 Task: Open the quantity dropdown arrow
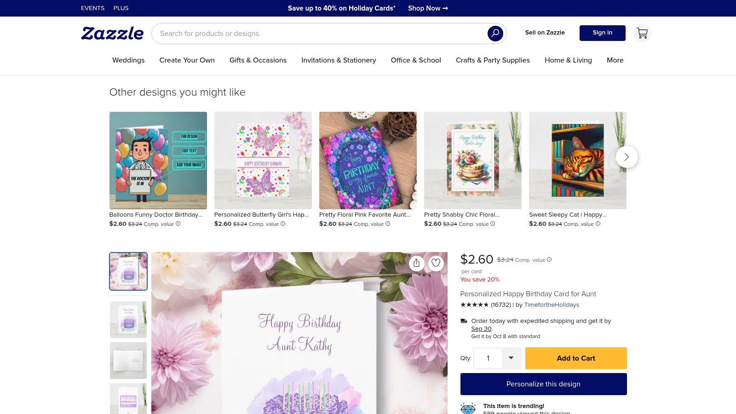pyautogui.click(x=511, y=358)
